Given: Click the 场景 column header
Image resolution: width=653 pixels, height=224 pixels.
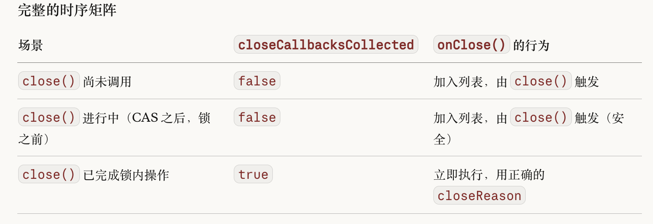Looking at the screenshot, I should point(31,45).
